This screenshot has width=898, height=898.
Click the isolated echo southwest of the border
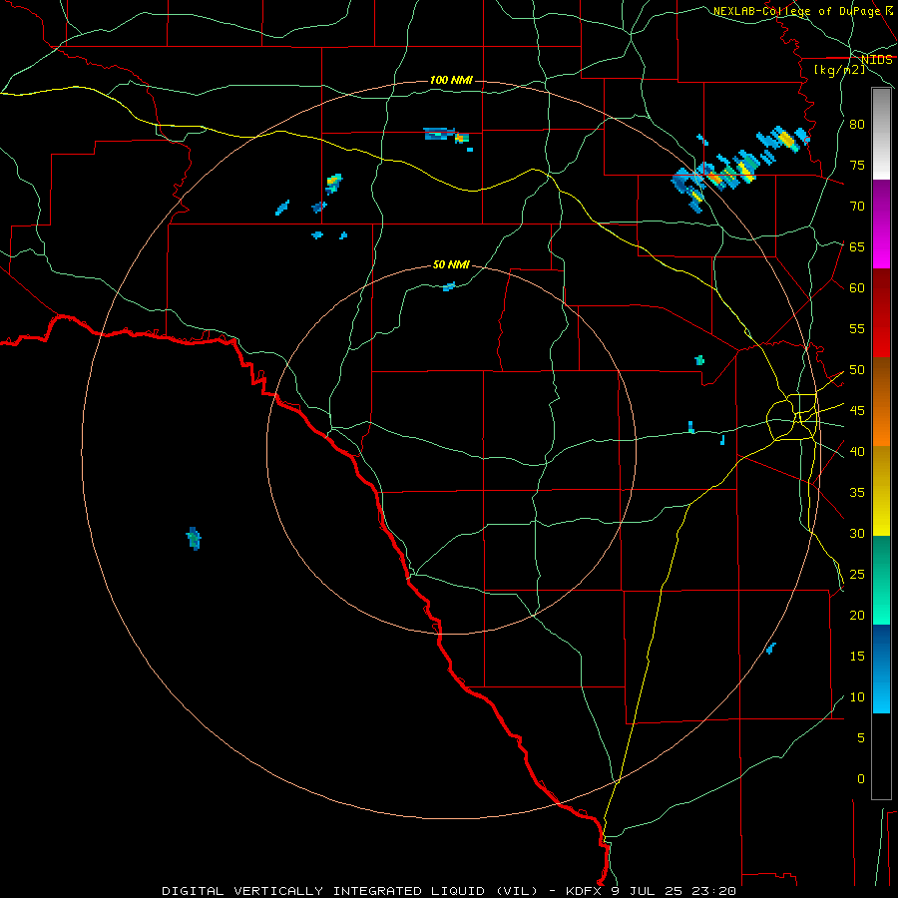[195, 539]
